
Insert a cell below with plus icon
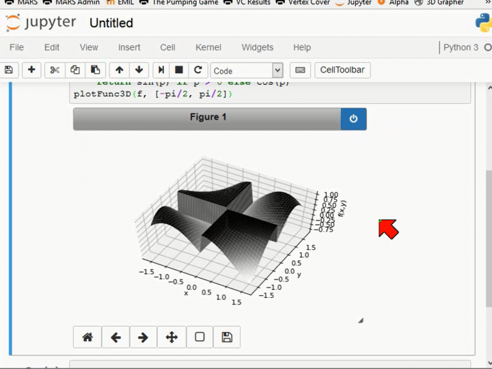coord(31,70)
